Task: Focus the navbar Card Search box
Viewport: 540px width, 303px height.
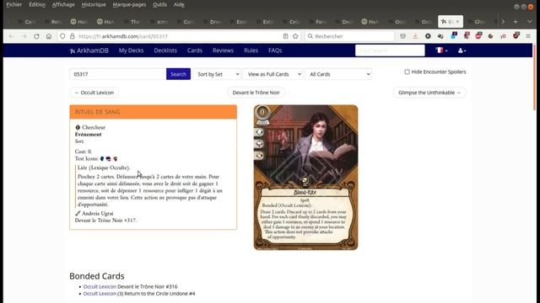Action: 390,50
